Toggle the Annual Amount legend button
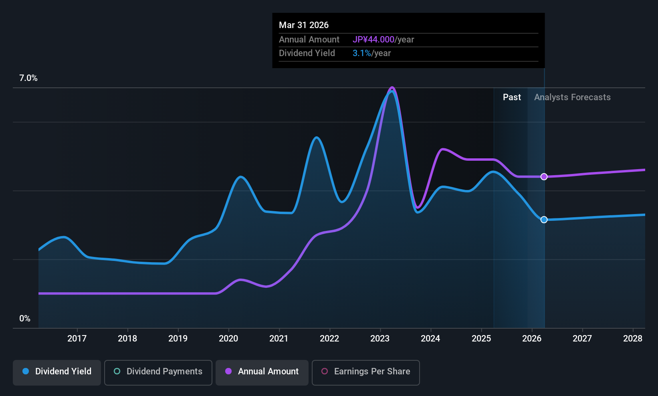The image size is (658, 396). (262, 372)
